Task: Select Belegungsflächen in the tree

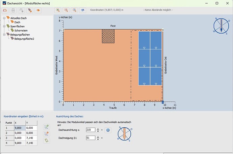Action: pyautogui.click(x=20, y=35)
